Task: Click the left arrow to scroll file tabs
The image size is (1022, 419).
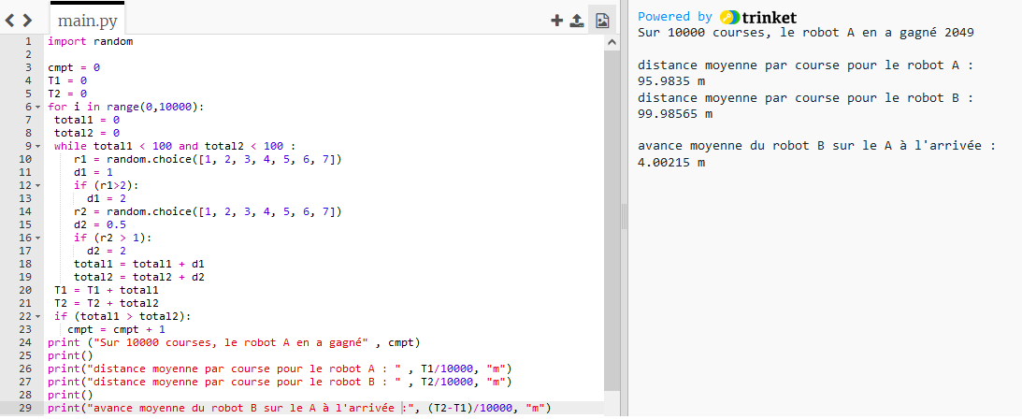Action: 10,20
